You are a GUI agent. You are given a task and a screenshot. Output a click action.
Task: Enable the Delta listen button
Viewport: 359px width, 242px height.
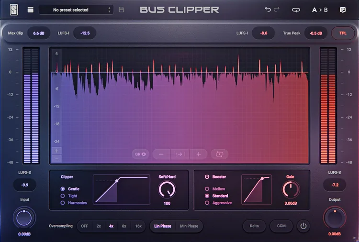254,226
